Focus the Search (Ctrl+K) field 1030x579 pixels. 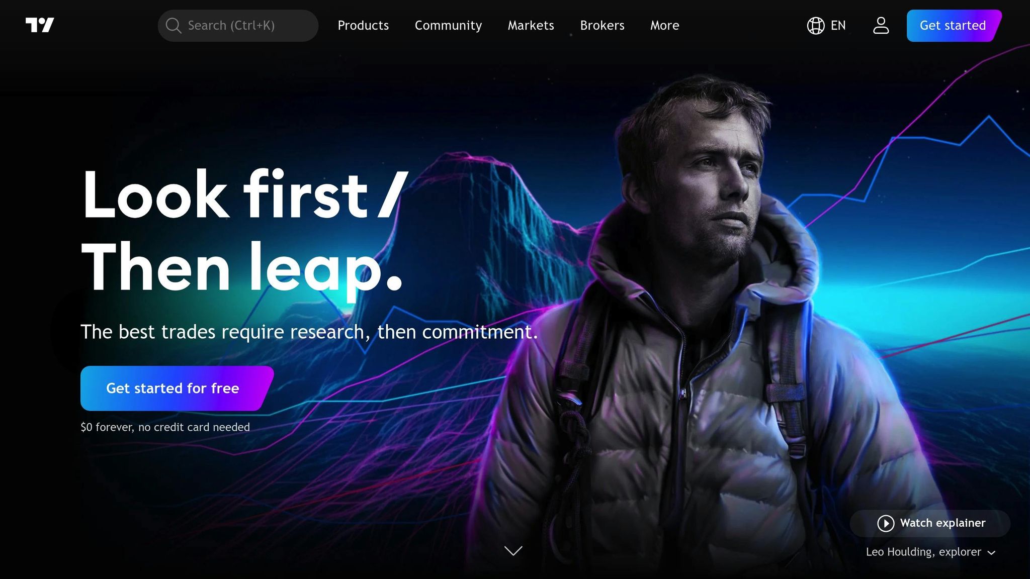point(238,26)
